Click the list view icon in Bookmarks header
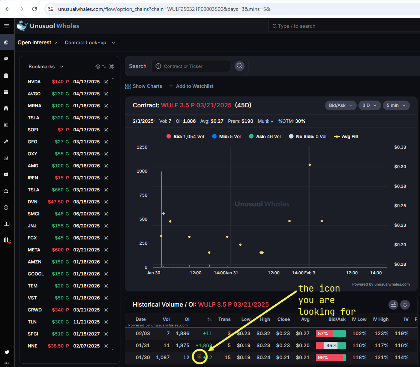This screenshot has height=367, width=420. point(111,66)
